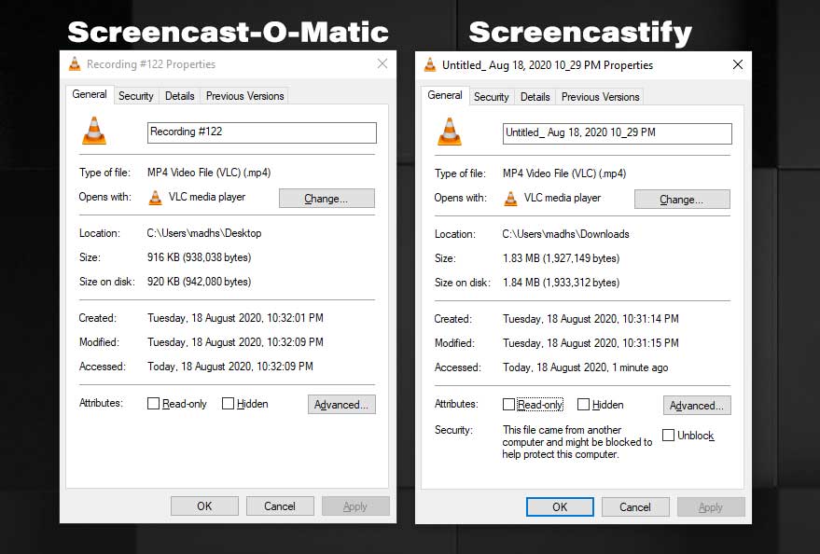820x554 pixels.
Task: Click size on disk 1.84 MB (1,933,312 bytes)
Action: pyautogui.click(x=562, y=283)
